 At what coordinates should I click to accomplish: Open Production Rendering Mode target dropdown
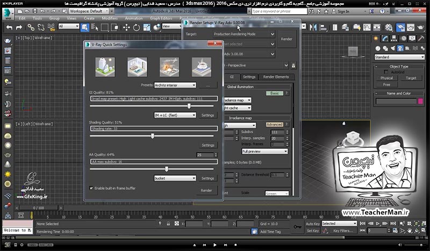click(x=243, y=34)
